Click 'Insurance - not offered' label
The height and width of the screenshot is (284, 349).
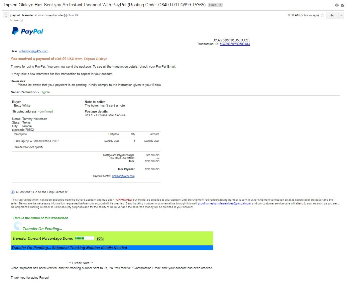click(122, 158)
